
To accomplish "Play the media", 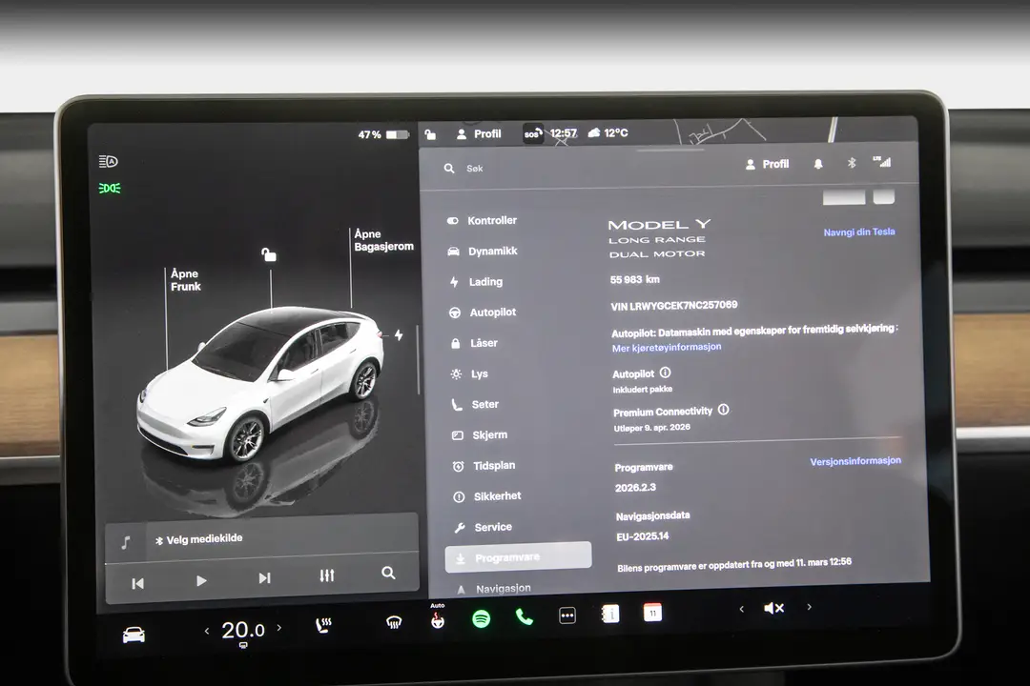I will click(x=201, y=580).
